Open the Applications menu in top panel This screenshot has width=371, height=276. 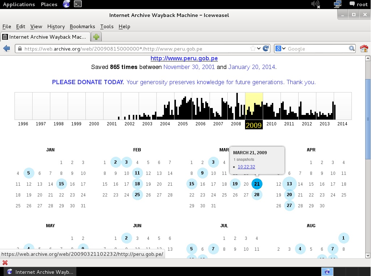(x=19, y=4)
